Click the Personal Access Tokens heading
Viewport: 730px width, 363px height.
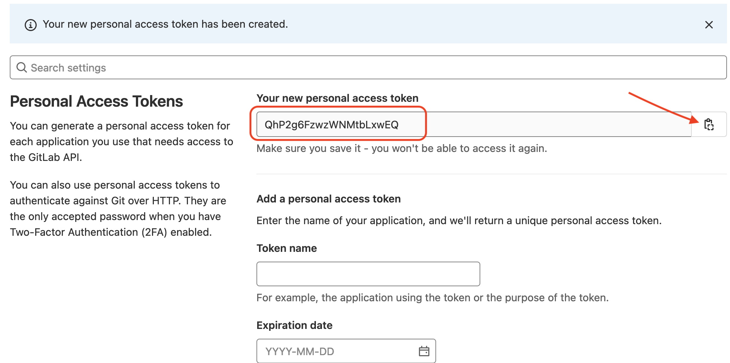(96, 101)
